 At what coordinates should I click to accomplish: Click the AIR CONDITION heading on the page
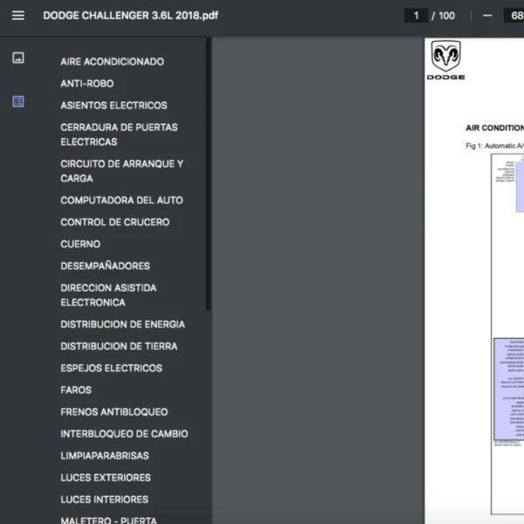(494, 128)
